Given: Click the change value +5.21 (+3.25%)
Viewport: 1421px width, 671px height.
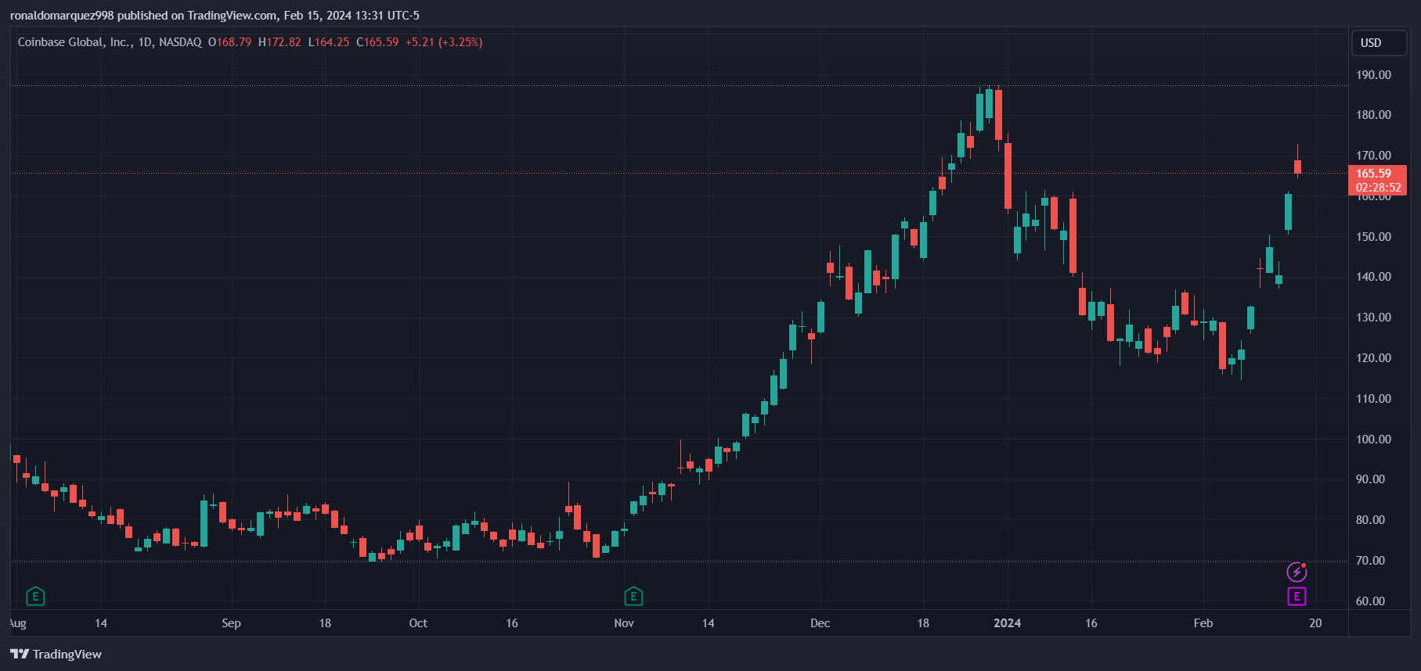Looking at the screenshot, I should tap(444, 42).
